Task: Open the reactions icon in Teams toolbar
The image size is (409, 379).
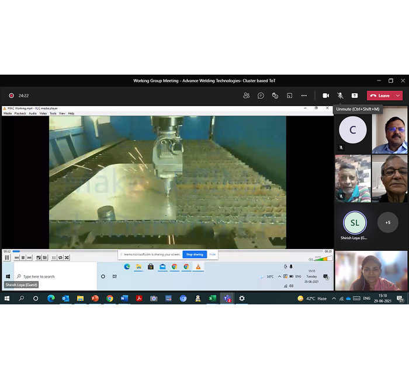Action: (x=275, y=96)
